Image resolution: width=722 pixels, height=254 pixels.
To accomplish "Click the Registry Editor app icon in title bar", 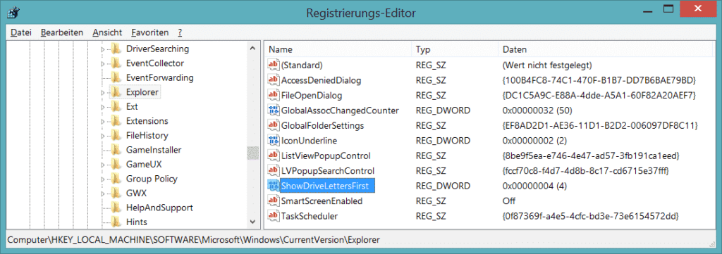I will coord(13,13).
